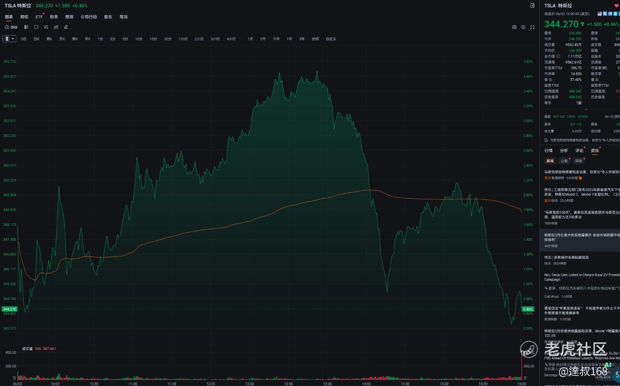This screenshot has height=386, width=620.
Task: Click the blue 24-hour trading badge
Action: coord(610,14)
